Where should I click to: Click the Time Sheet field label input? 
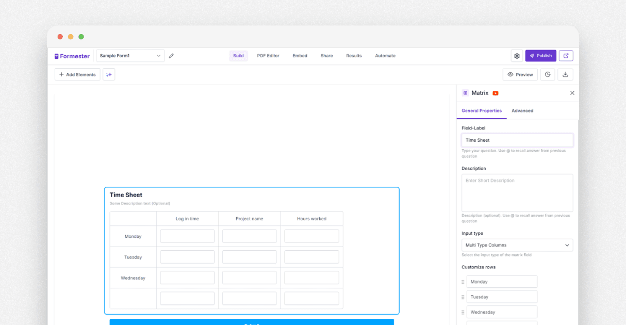point(517,140)
